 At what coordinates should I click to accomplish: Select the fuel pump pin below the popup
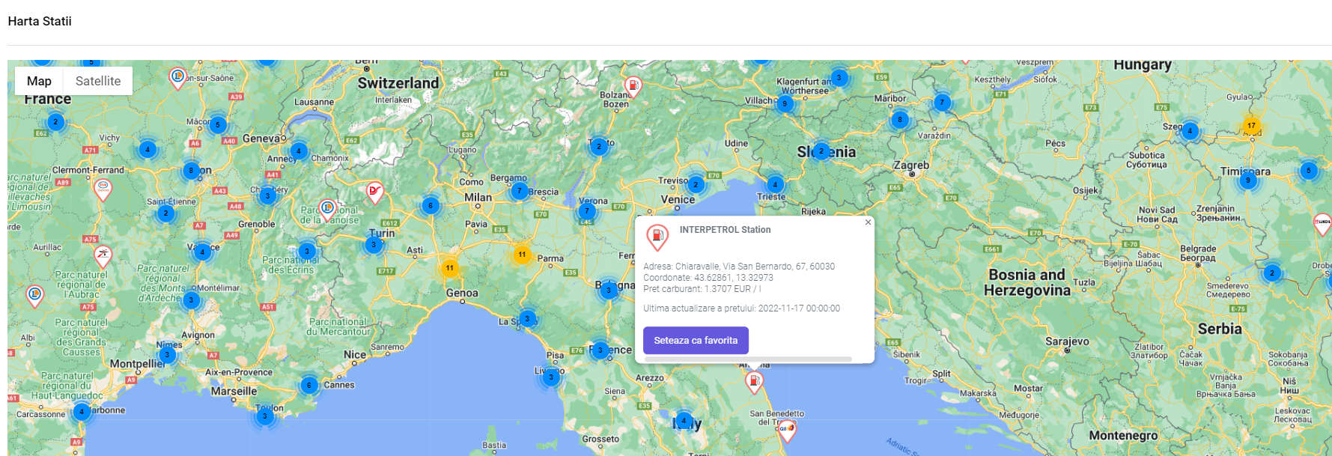tap(755, 382)
